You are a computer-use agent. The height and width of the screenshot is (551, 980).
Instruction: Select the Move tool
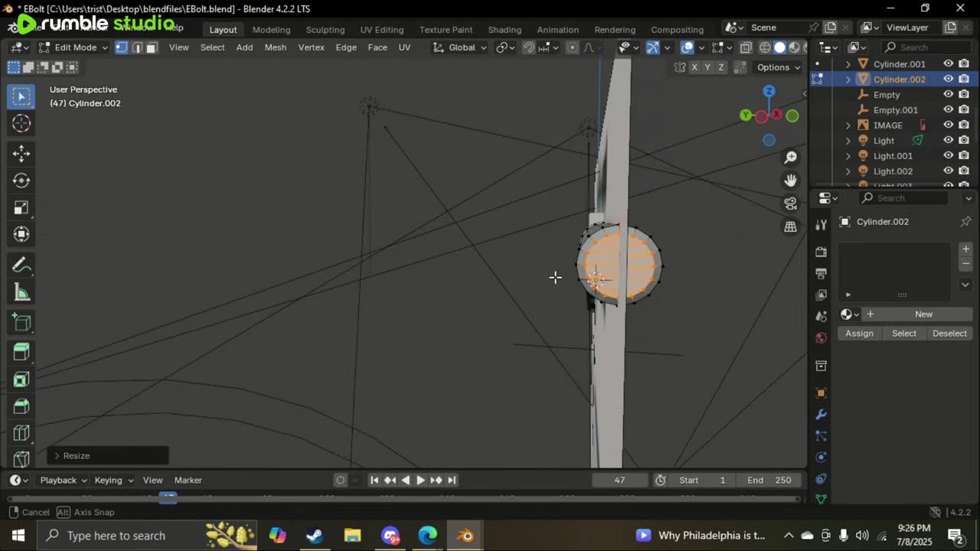(21, 153)
